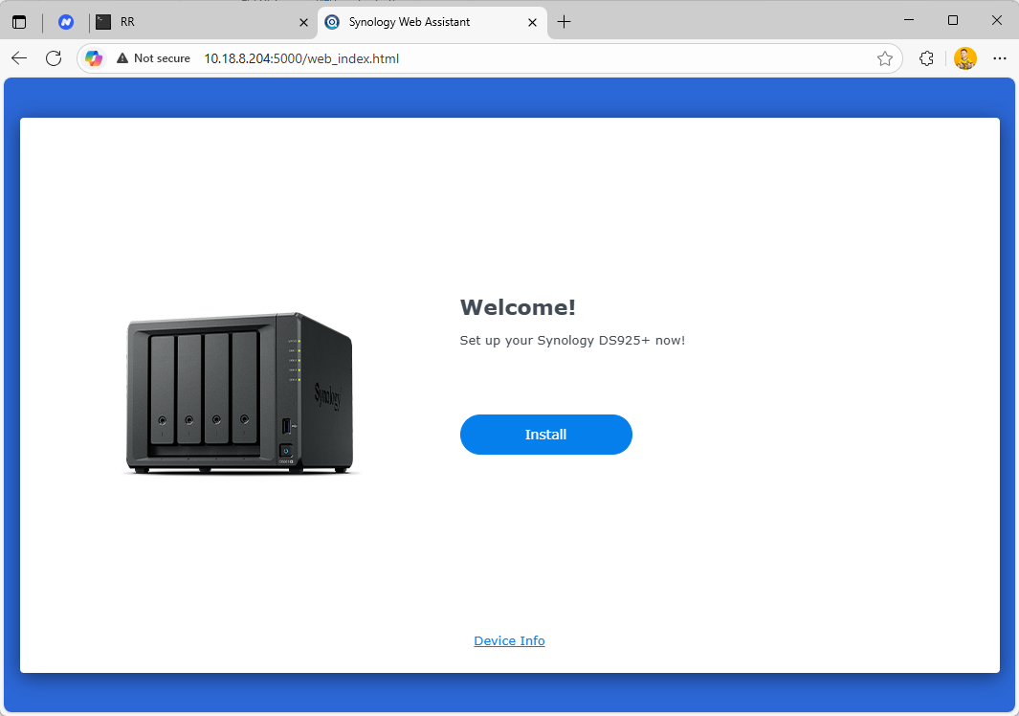Reload the current page

pyautogui.click(x=54, y=58)
